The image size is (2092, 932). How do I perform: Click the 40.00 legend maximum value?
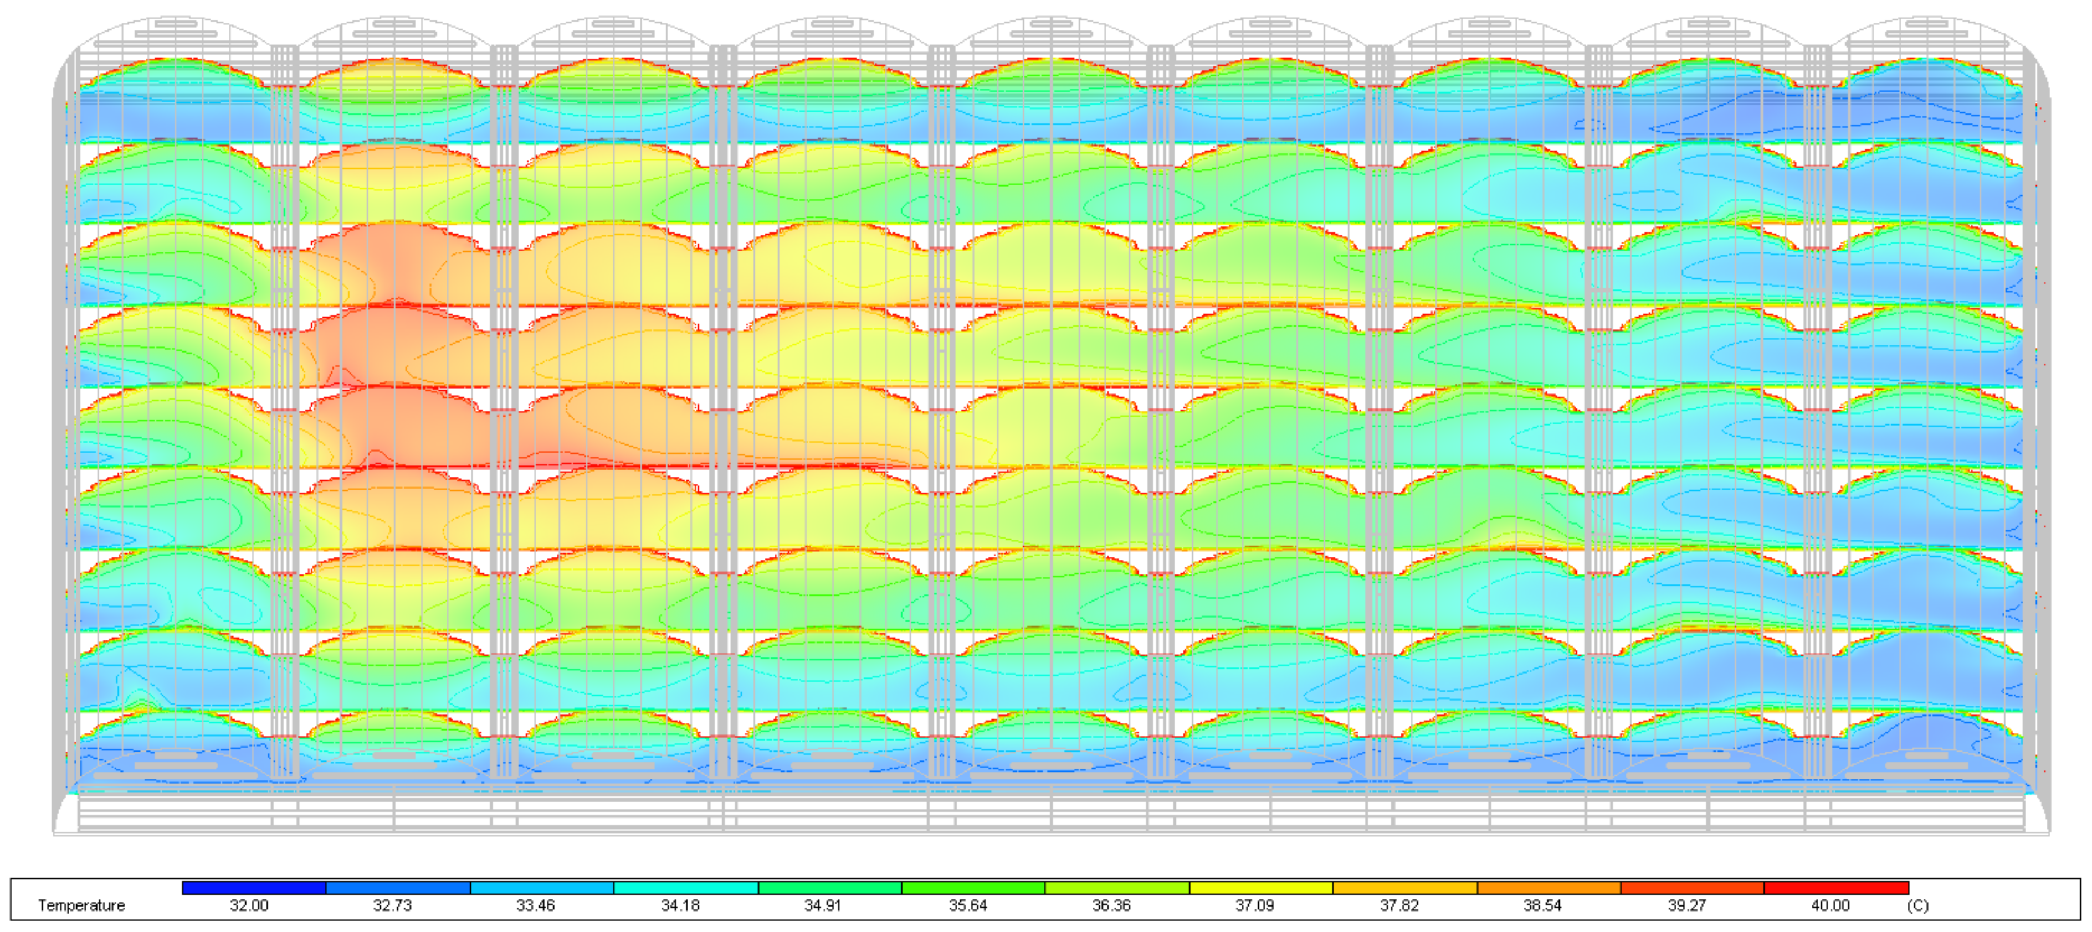[x=1830, y=905]
